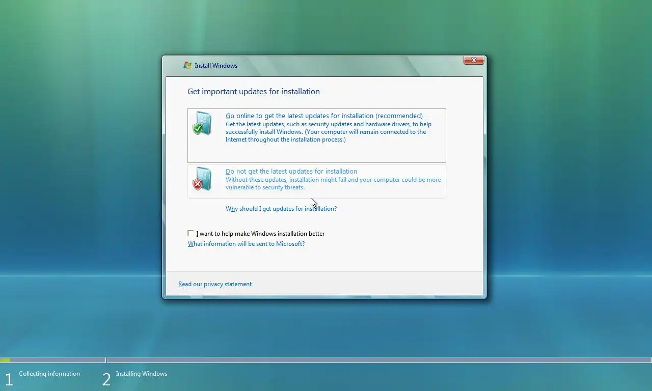This screenshot has width=652, height=391.
Task: Open Read our privacy statement link
Action: coord(215,284)
